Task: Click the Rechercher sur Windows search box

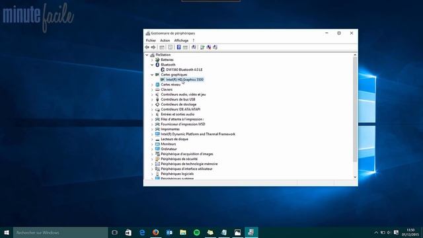Action: pos(60,232)
